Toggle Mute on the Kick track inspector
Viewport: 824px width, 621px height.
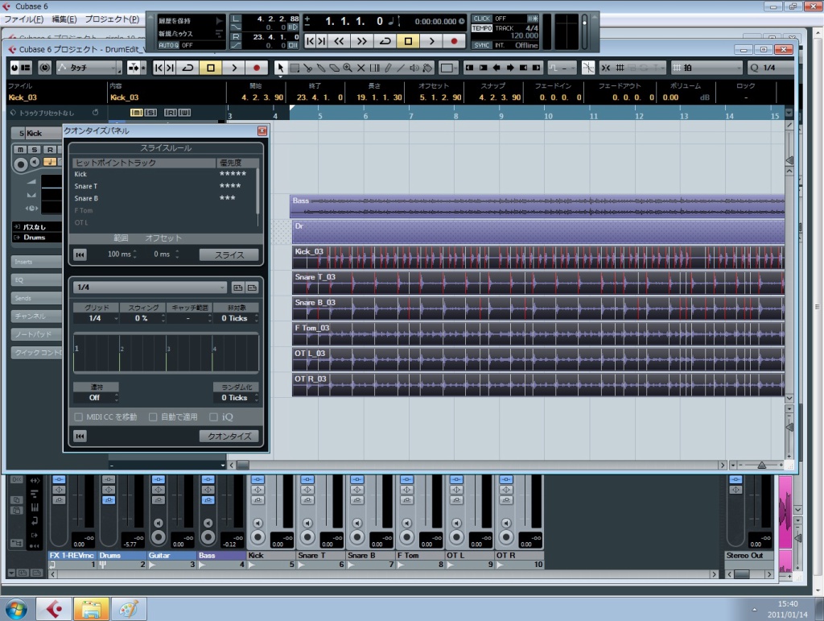pos(20,149)
